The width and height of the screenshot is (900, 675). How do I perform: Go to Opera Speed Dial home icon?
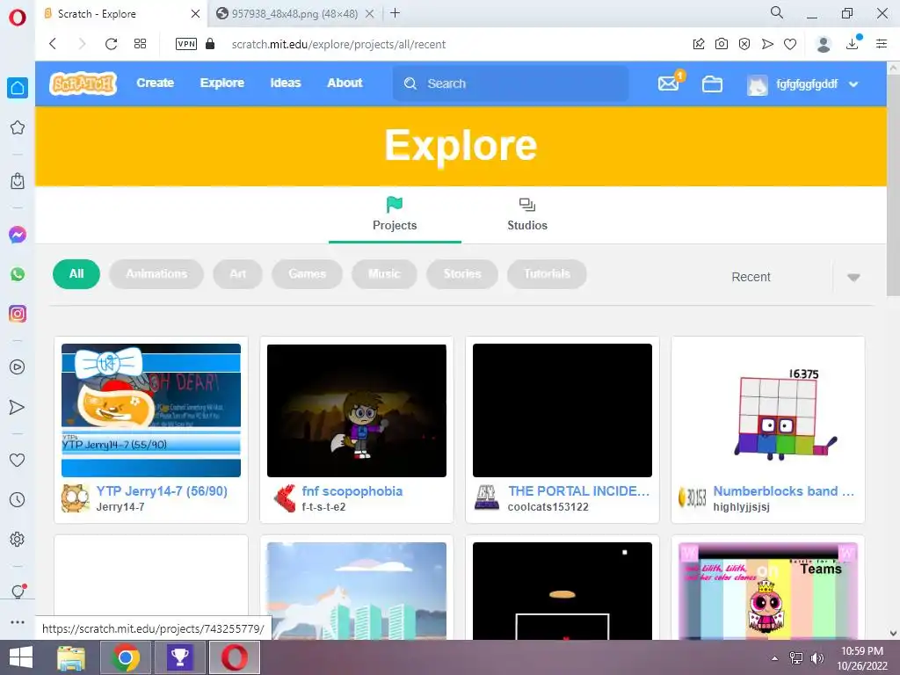(x=18, y=88)
